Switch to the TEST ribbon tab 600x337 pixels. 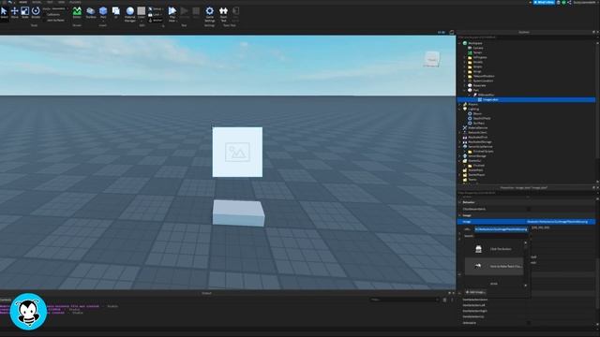[50, 2]
